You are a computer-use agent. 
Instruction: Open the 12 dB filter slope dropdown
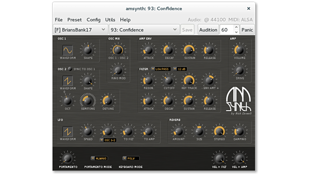(x=180, y=69)
